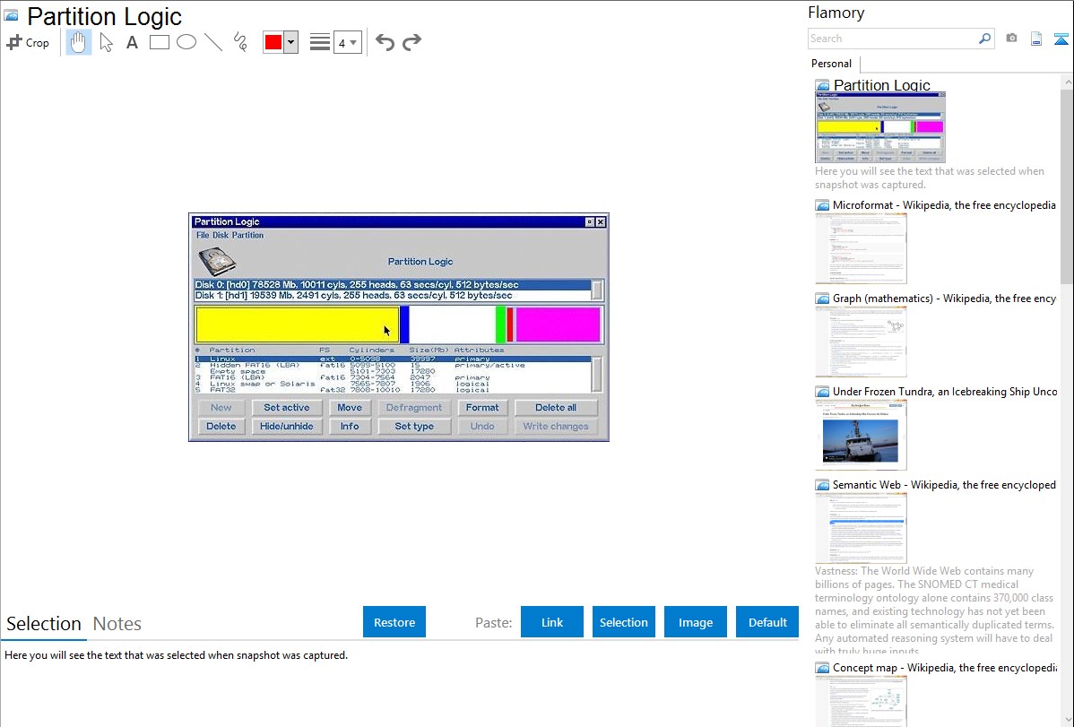Select the Hidden FAT16 (LBA) partition row
Image resolution: width=1074 pixels, height=727 pixels.
[393, 365]
